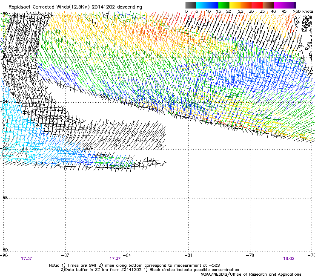Click the blue 10-15 knots legend swatch
Screen dimensions: 315x277
click(213, 5)
